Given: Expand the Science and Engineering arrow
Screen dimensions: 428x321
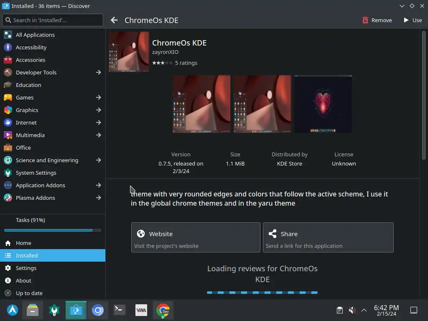Looking at the screenshot, I should tap(99, 160).
